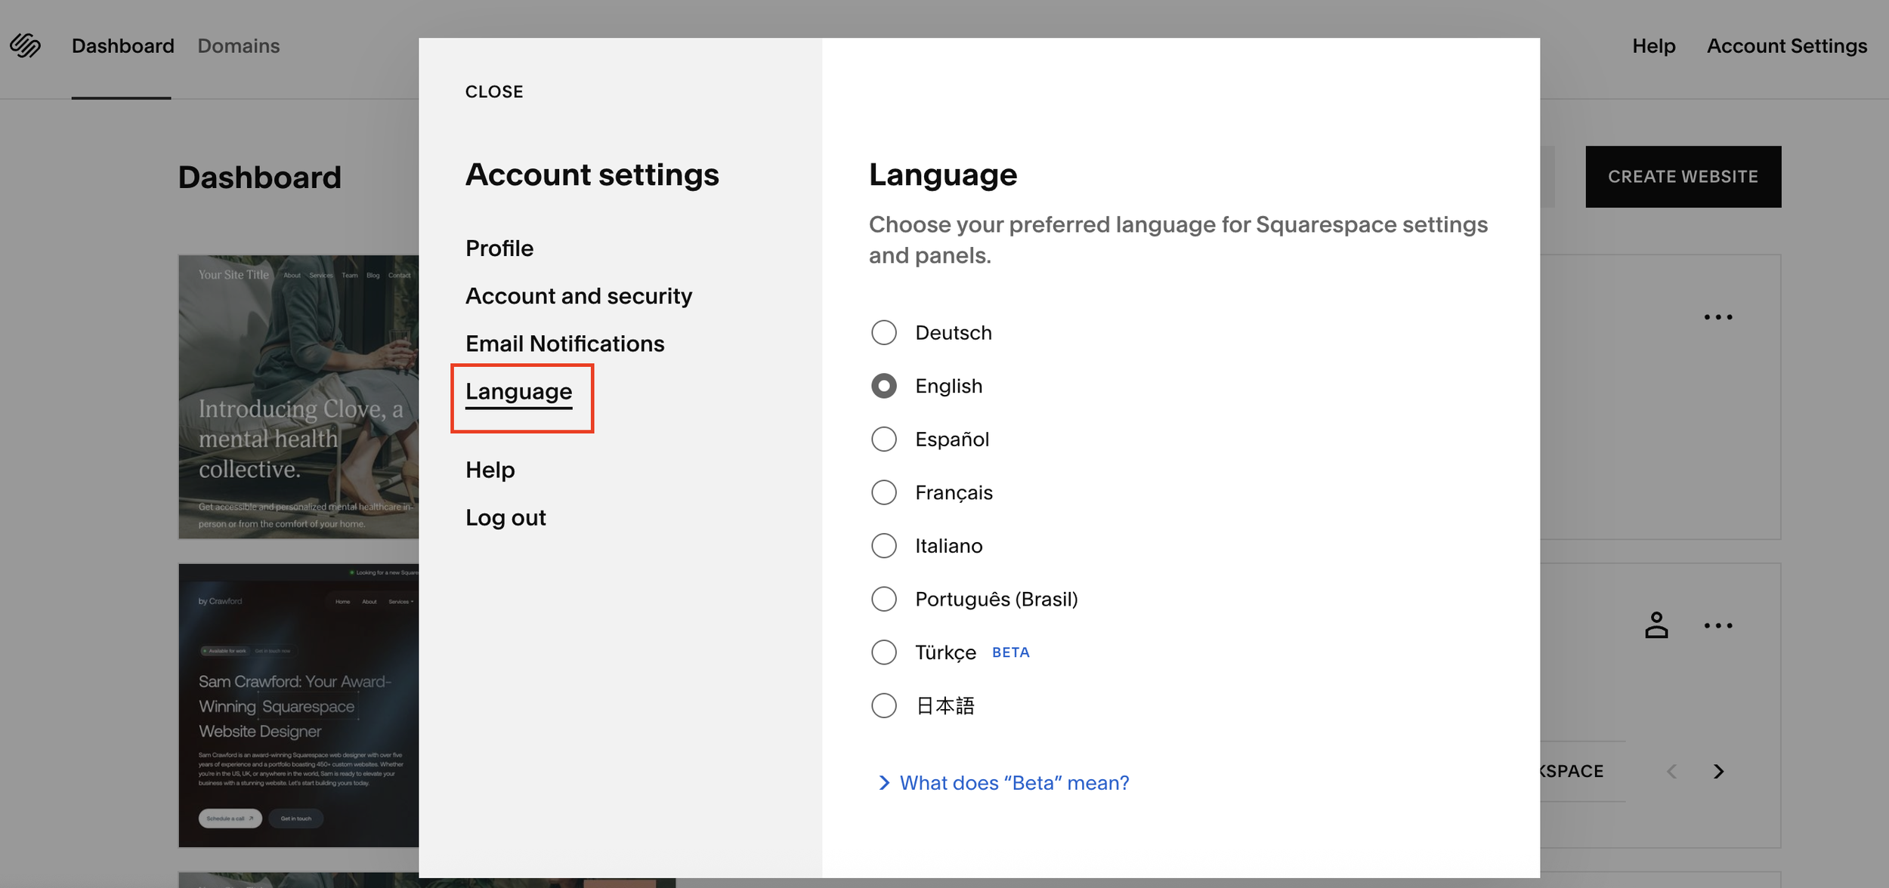This screenshot has width=1889, height=888.
Task: Select Language in settings sidebar
Action: [519, 392]
